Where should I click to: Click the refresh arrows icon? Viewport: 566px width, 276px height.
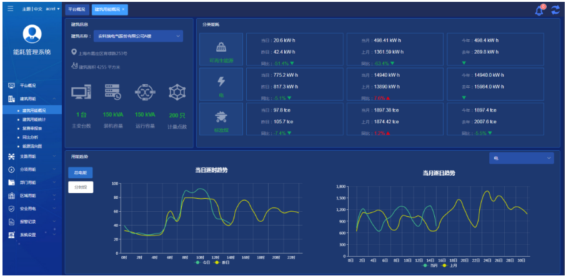click(x=555, y=10)
